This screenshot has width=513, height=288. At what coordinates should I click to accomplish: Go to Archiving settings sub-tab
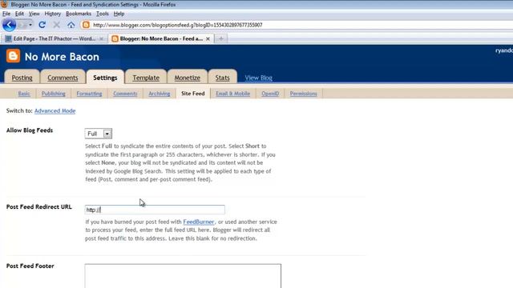pos(160,94)
